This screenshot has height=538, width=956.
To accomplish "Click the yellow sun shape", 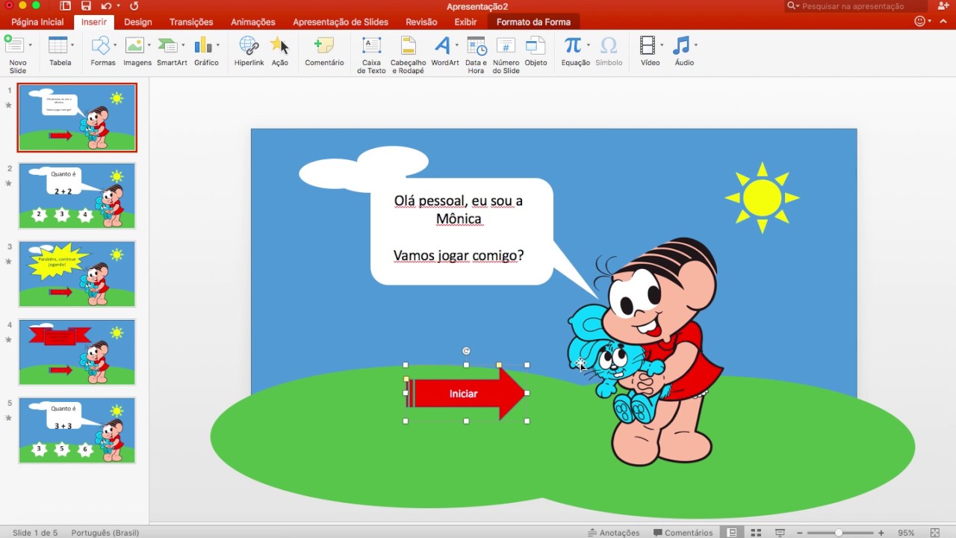I will pos(762,198).
